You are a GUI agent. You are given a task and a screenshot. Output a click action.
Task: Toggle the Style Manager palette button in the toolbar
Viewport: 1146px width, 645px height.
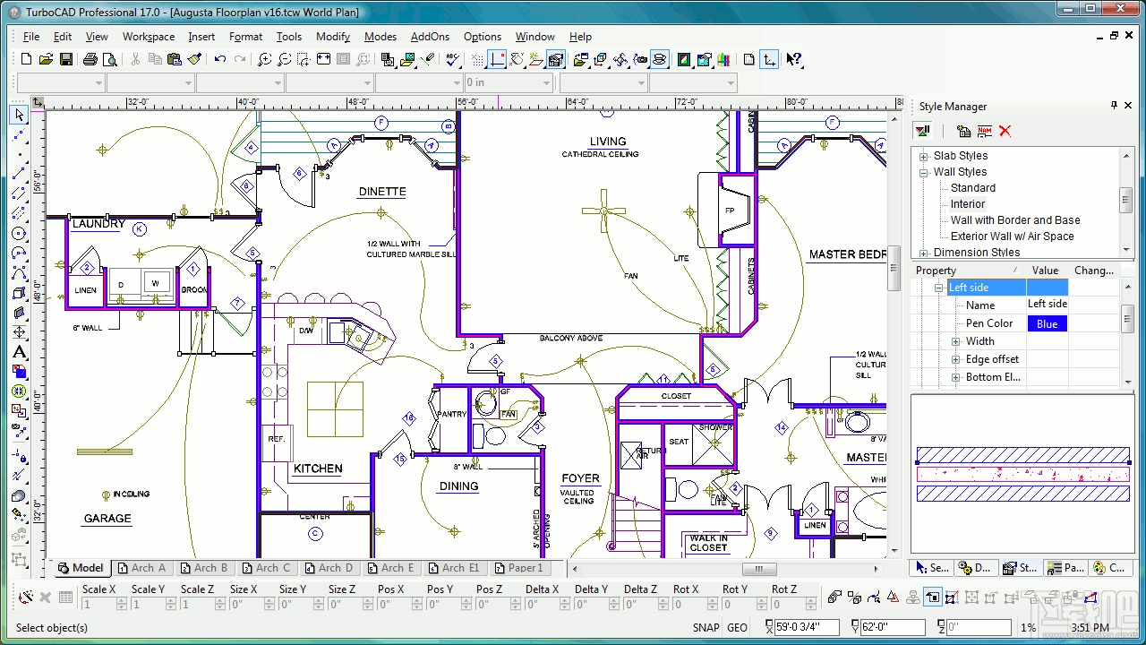tap(556, 59)
